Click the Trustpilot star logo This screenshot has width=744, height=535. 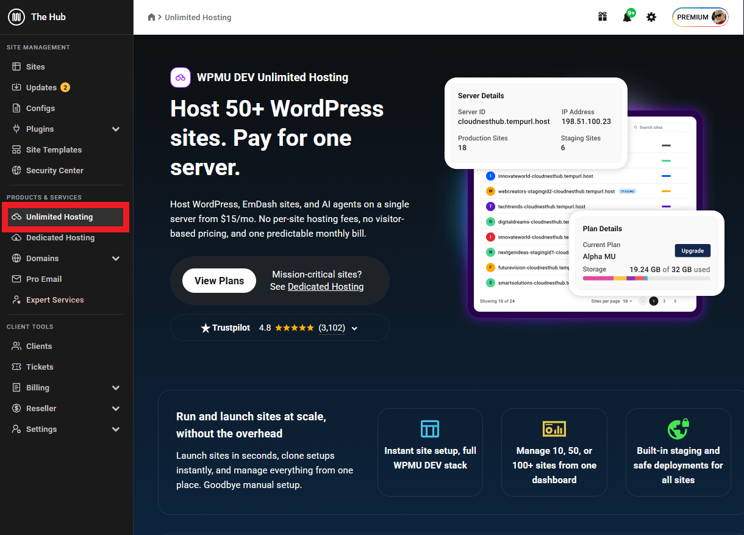pyautogui.click(x=206, y=328)
